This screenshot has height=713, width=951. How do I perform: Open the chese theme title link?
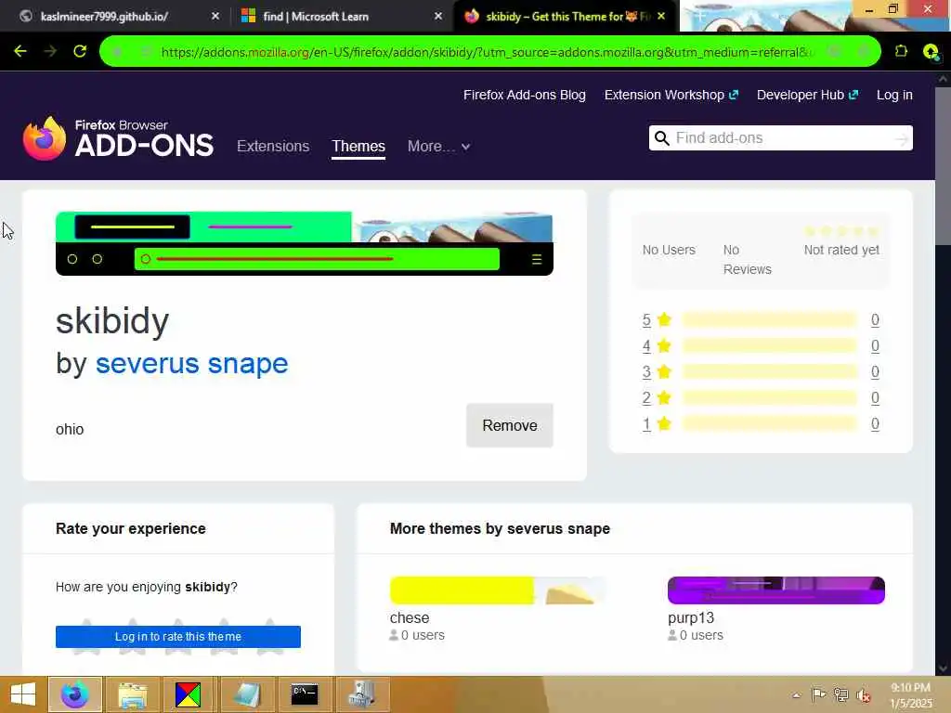tap(410, 617)
